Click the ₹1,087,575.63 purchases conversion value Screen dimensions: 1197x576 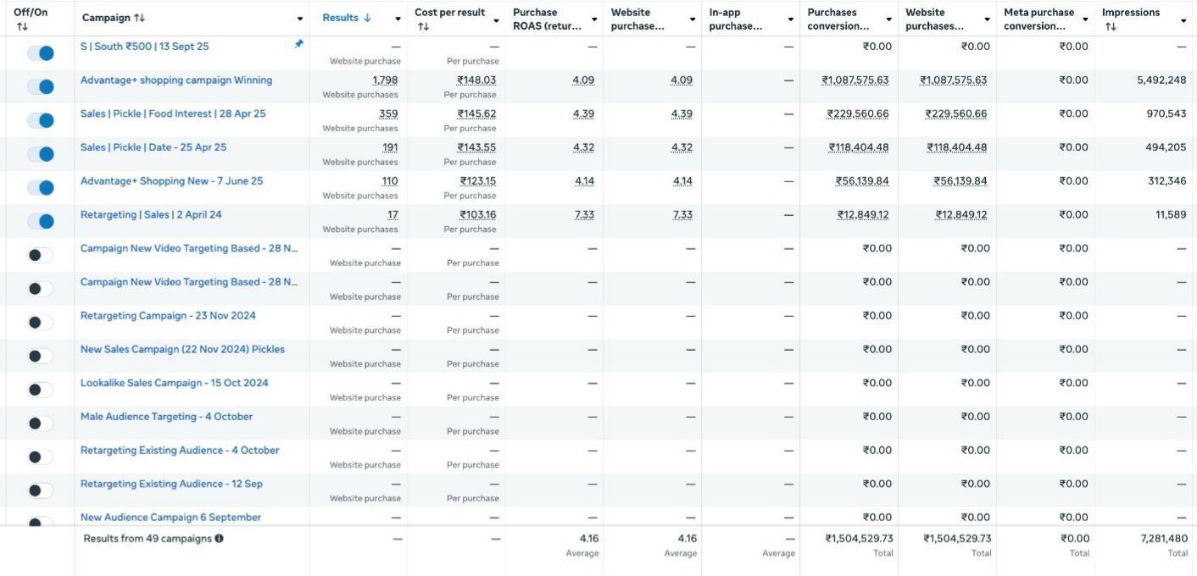coord(855,80)
